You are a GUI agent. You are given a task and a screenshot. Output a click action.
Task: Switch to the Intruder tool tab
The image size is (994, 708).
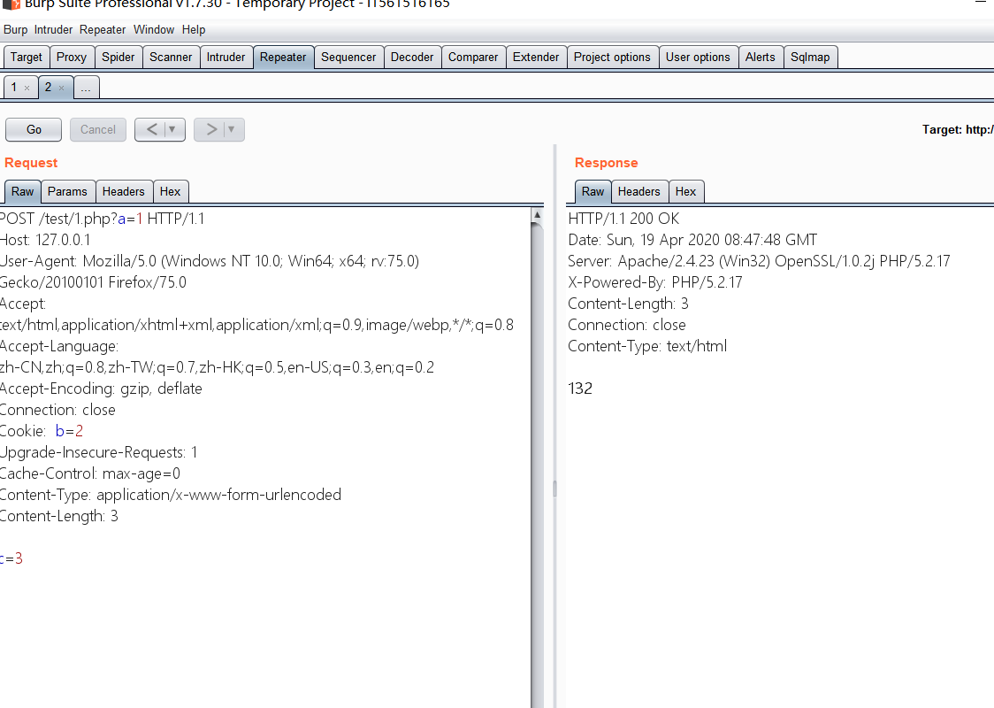point(226,58)
